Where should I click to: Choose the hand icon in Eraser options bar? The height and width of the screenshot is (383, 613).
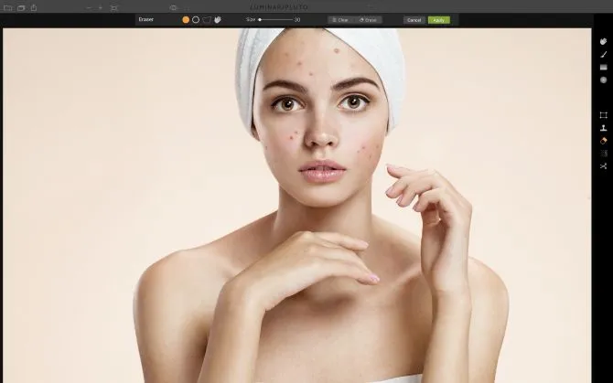[218, 19]
